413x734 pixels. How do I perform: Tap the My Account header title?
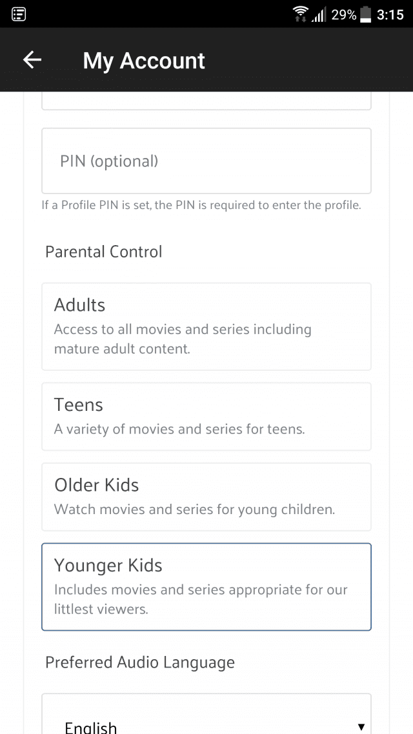[x=144, y=61]
